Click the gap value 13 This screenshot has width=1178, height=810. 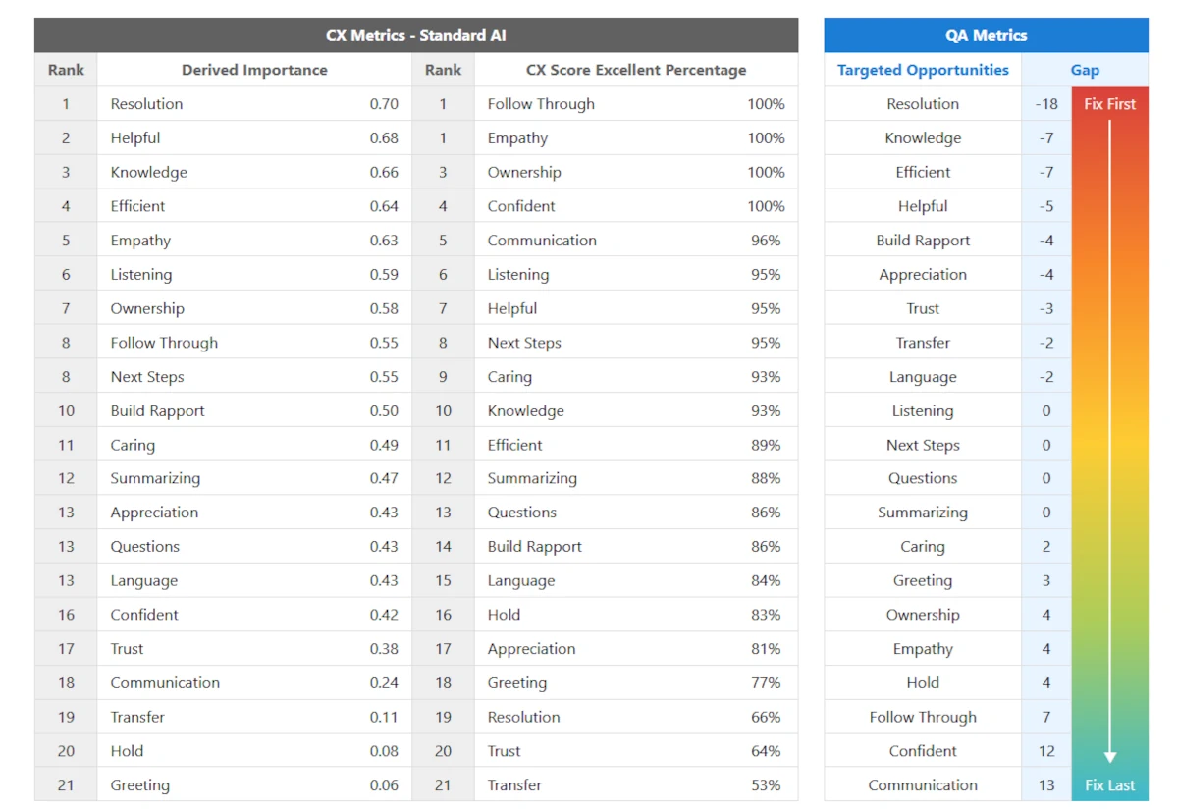1046,785
